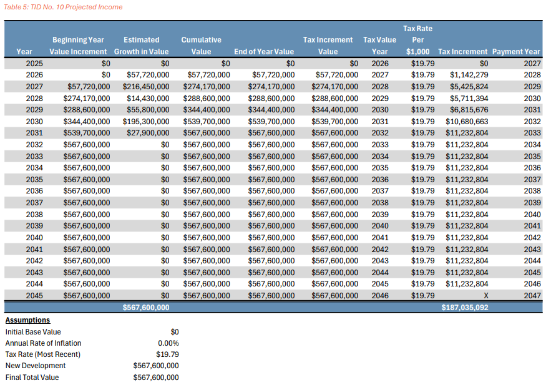Click the Year cell '2025'
Image resolution: width=551 pixels, height=385 pixels.
click(x=34, y=64)
